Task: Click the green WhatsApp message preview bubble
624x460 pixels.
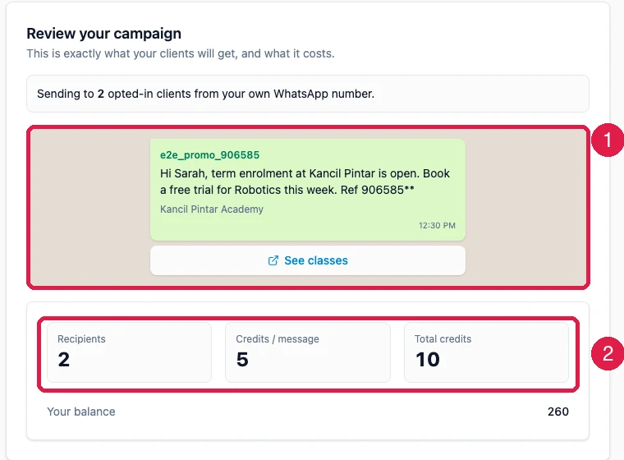Action: (308, 190)
